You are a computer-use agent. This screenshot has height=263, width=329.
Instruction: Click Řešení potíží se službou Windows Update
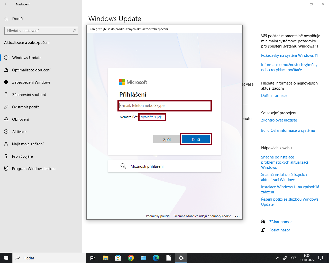(290, 202)
